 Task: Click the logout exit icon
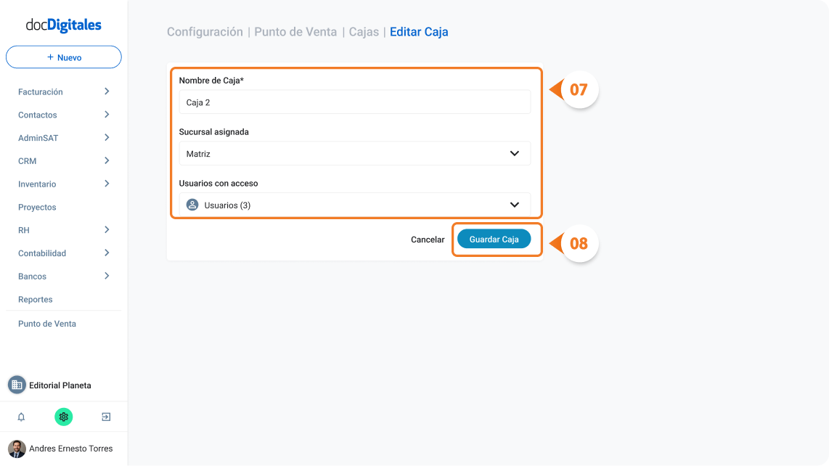[106, 417]
